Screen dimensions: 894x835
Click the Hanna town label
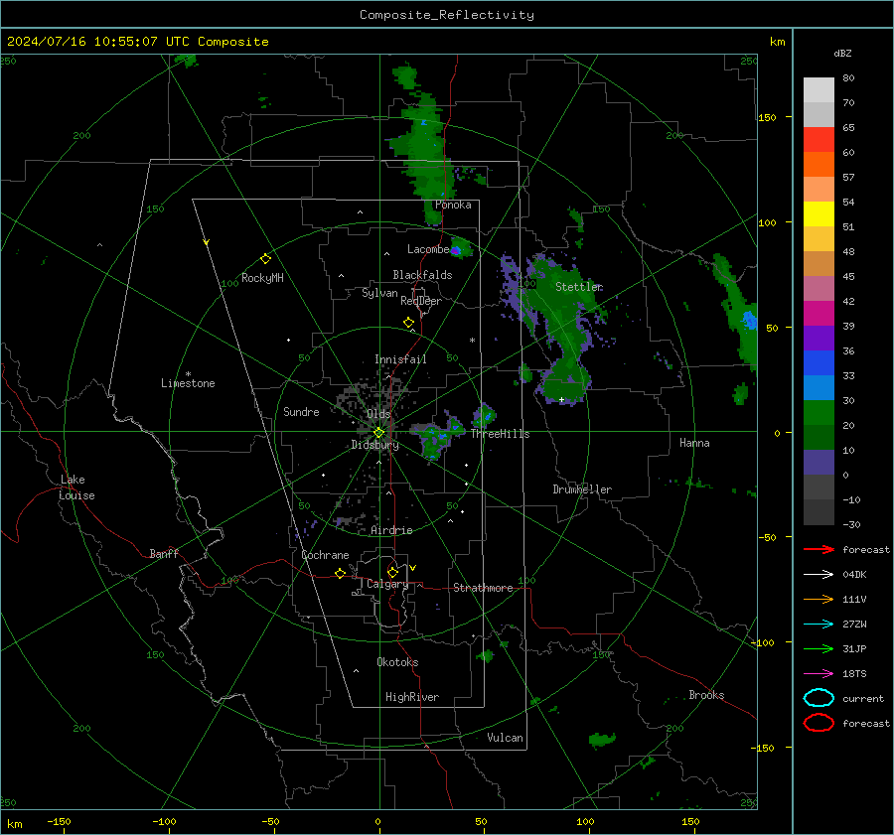(694, 443)
